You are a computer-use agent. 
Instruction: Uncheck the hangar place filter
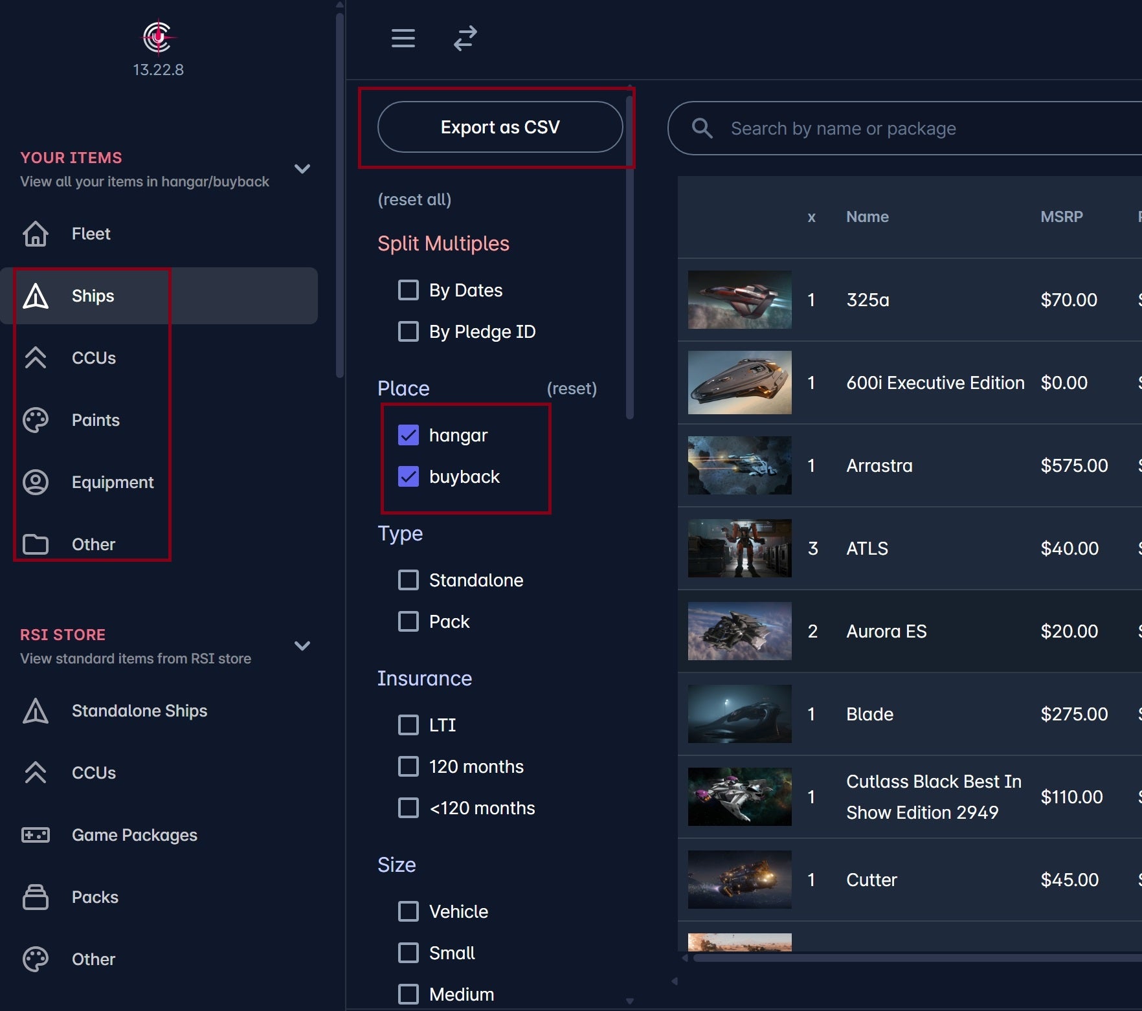(x=409, y=435)
